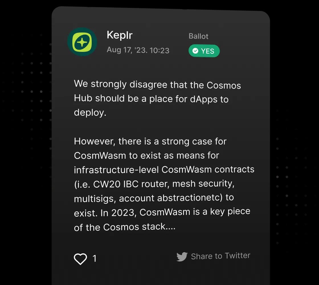Share the comment via Share to Twitter
Viewport: 319px width, 285px height.
(x=220, y=256)
